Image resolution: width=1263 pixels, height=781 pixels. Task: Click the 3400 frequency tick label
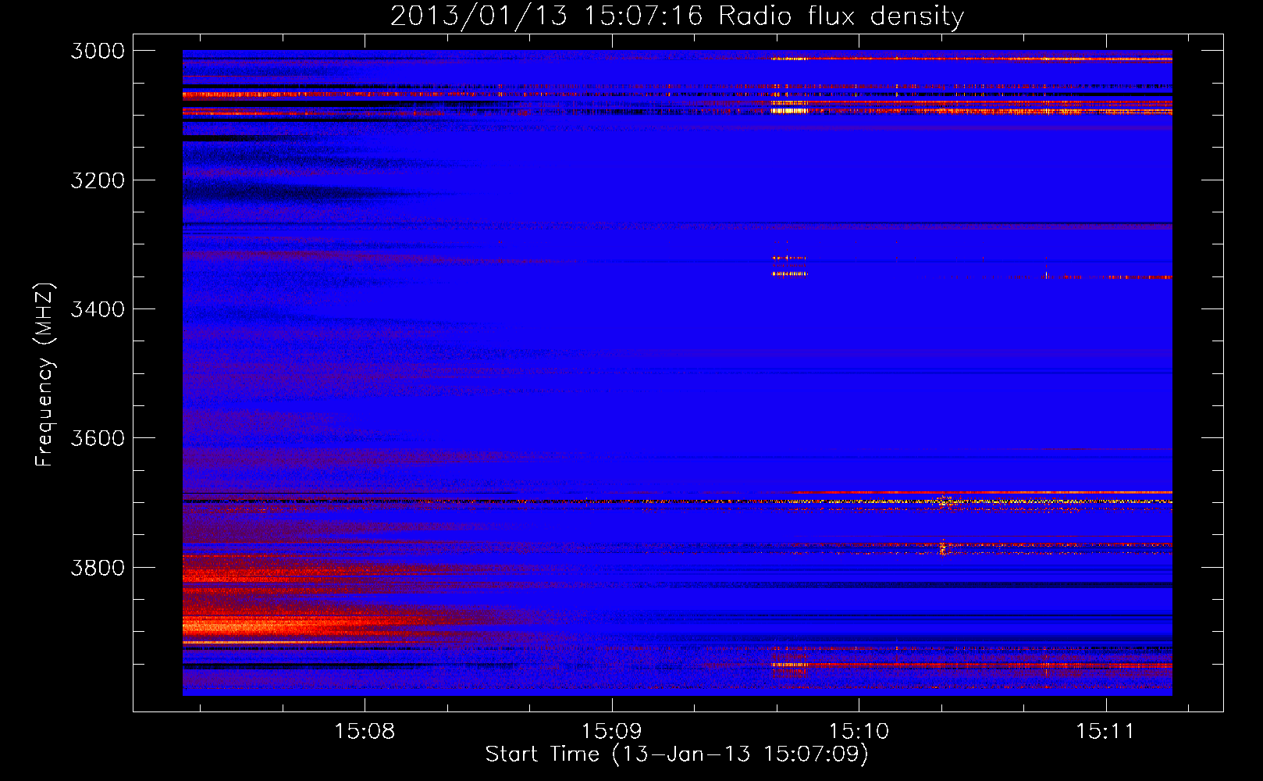click(98, 309)
